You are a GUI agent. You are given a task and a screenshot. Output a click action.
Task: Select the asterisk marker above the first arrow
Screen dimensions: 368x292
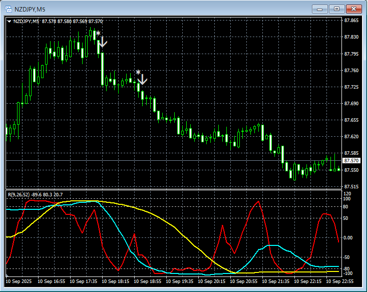[x=98, y=34]
